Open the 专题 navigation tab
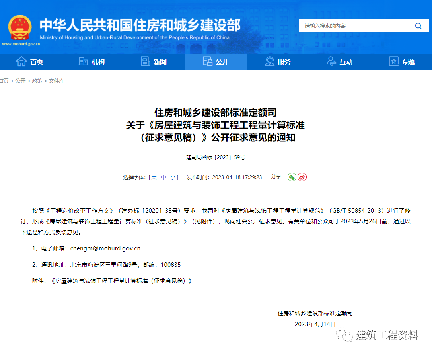 pyautogui.click(x=401, y=61)
